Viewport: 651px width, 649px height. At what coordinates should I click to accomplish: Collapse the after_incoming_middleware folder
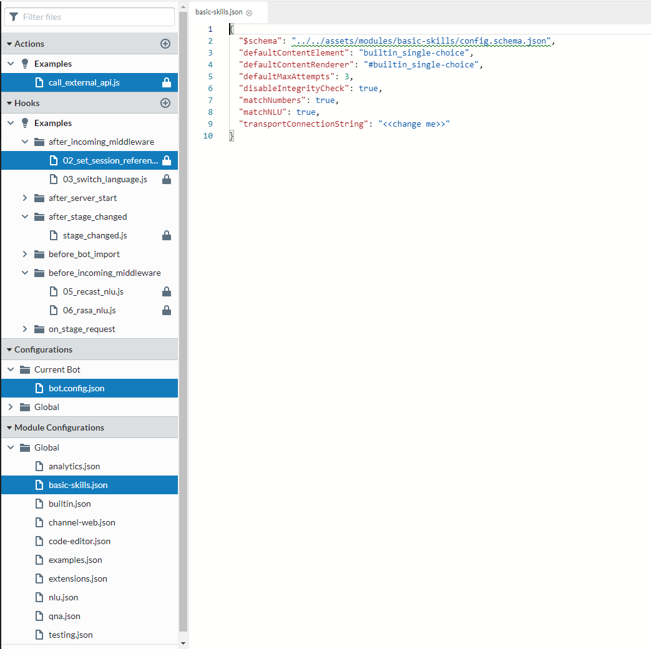24,142
